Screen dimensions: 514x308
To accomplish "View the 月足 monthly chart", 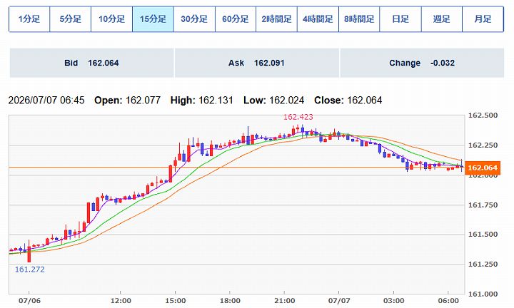I will click(x=483, y=19).
